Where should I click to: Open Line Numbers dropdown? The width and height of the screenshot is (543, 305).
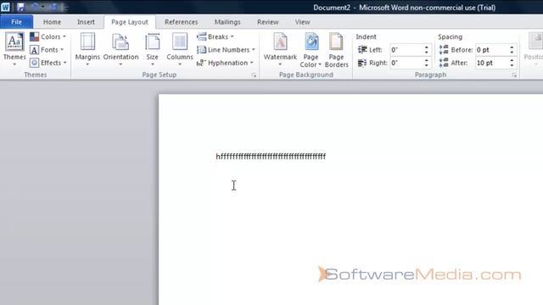click(x=226, y=50)
